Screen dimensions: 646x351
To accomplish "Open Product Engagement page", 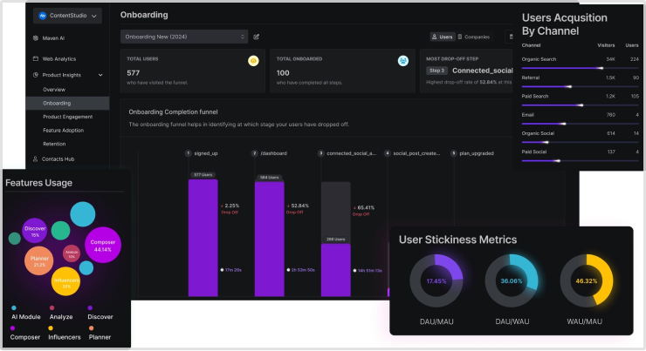I will point(67,117).
